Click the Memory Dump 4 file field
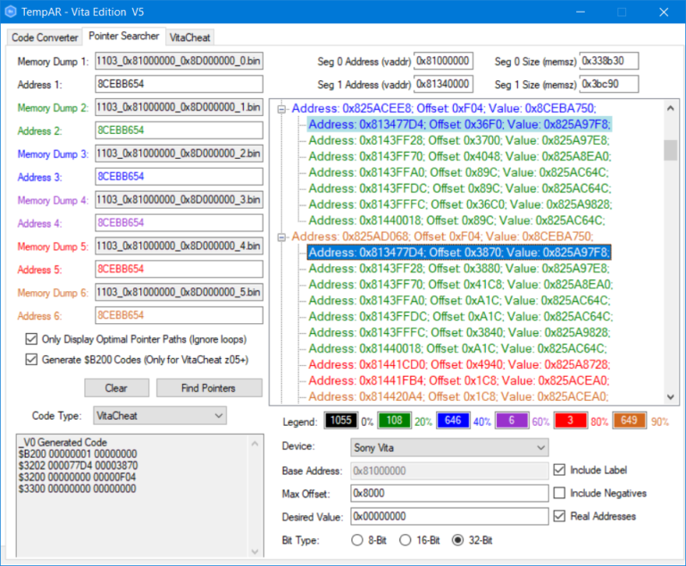Screen dimensions: 686x566 [179, 200]
